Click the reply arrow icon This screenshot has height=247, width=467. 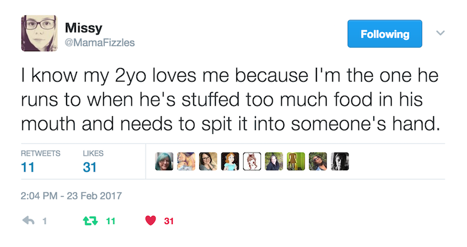pyautogui.click(x=28, y=220)
